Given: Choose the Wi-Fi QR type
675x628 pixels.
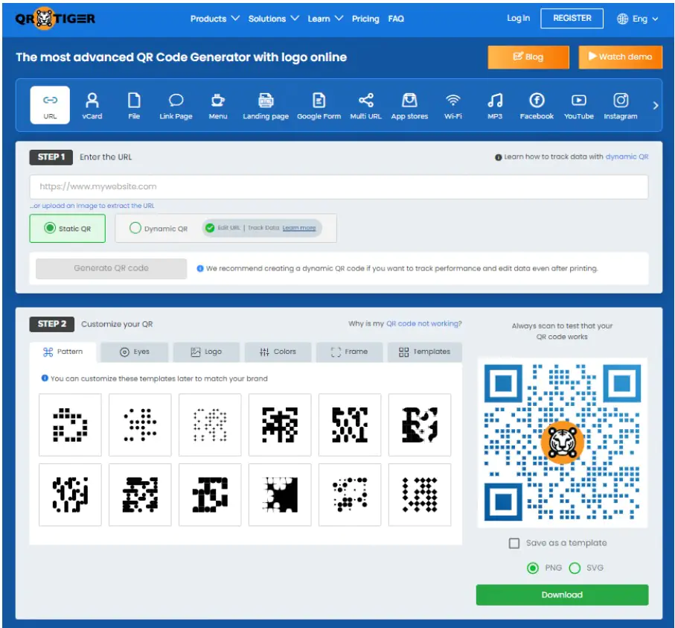Looking at the screenshot, I should pos(453,106).
